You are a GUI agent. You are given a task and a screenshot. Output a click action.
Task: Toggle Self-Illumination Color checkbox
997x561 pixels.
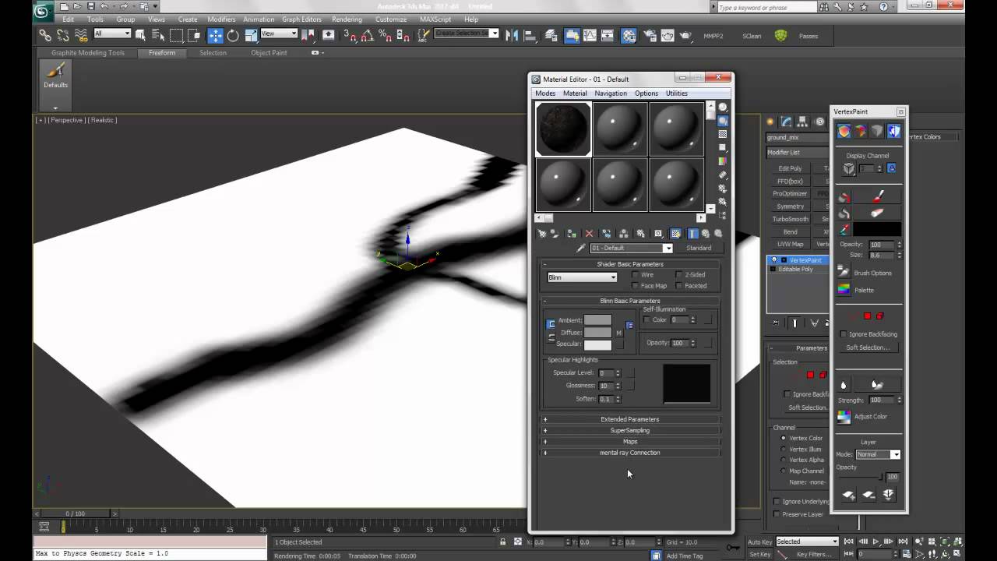point(647,320)
